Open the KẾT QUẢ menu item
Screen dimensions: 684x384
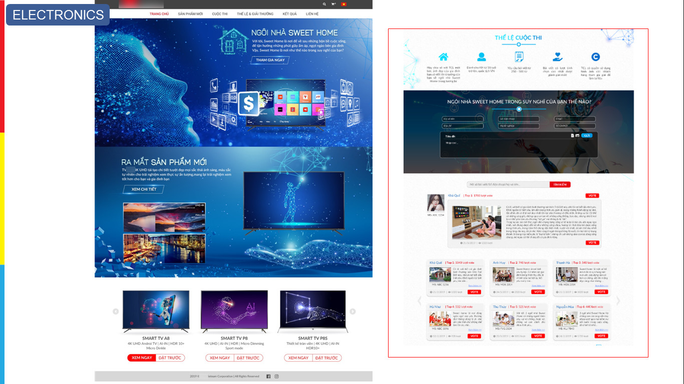pyautogui.click(x=289, y=14)
